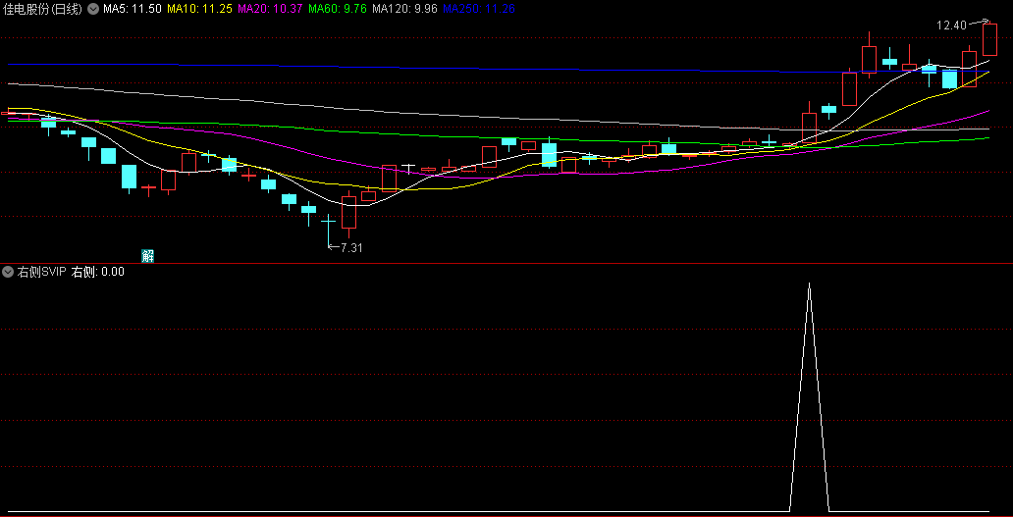The width and height of the screenshot is (1013, 517).
Task: Click the 7.31 low price label
Action: point(351,248)
